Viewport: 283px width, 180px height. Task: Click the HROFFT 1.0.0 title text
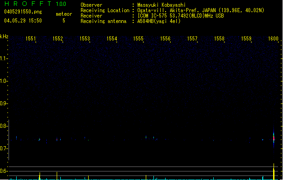tap(35, 4)
